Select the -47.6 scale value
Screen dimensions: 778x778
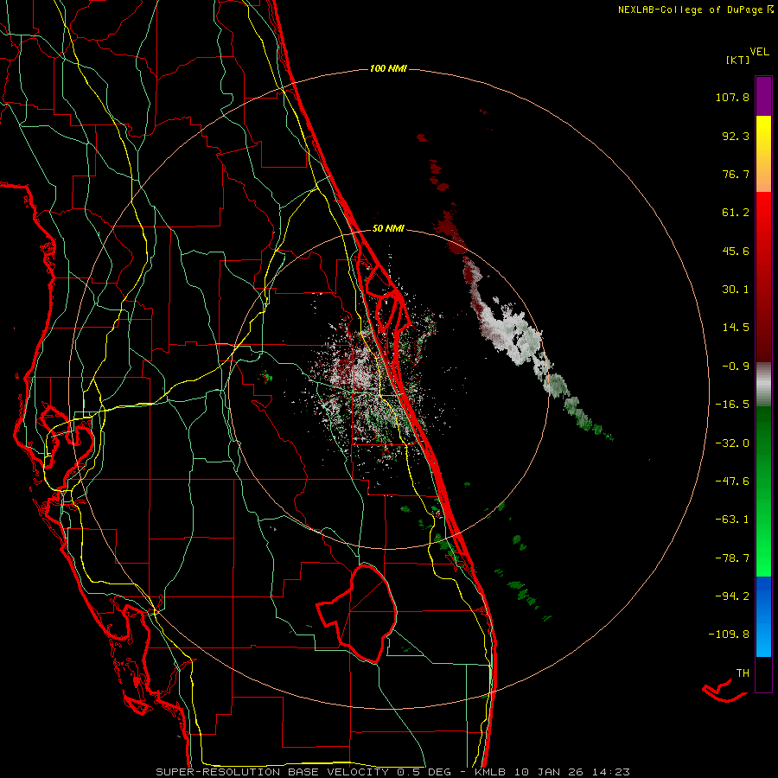pos(732,481)
